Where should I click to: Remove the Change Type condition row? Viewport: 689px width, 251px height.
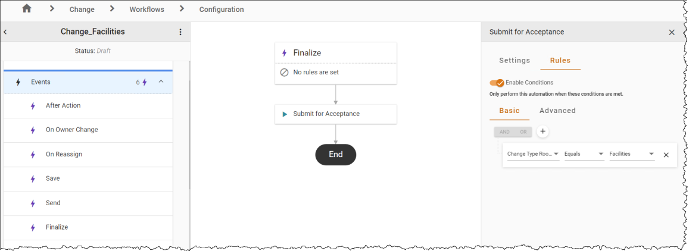tap(666, 155)
